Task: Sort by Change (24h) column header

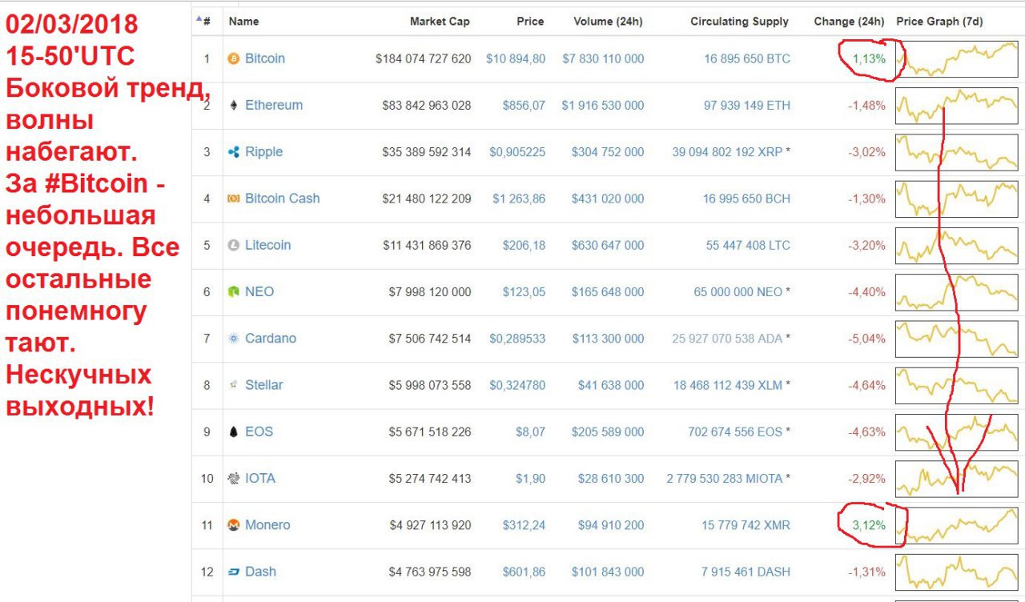Action: [850, 22]
